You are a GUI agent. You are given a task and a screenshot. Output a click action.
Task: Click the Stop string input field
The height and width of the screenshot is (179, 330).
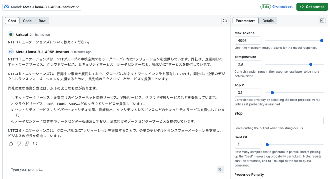[x=279, y=121]
